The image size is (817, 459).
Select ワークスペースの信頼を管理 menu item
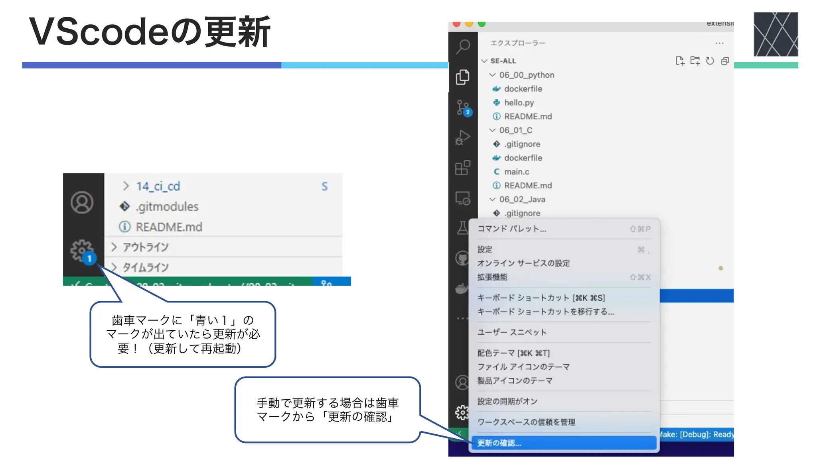pyautogui.click(x=564, y=422)
